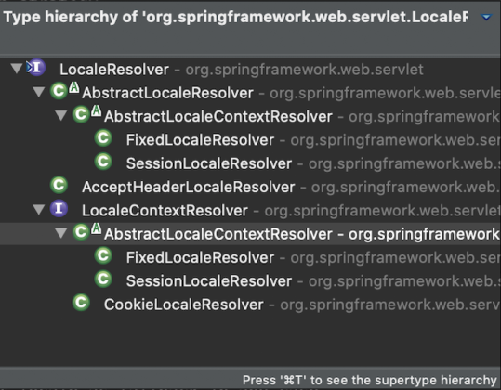Collapse the first AbstractLocaleContextResolver node under AbstractLocaleResolver
501x390 pixels.
[60, 115]
